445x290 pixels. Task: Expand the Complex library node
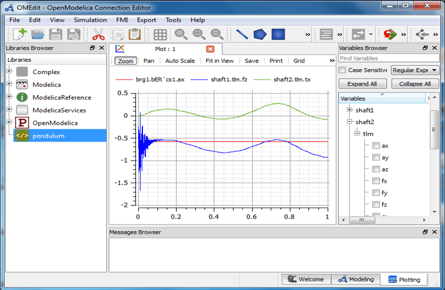click(x=9, y=71)
